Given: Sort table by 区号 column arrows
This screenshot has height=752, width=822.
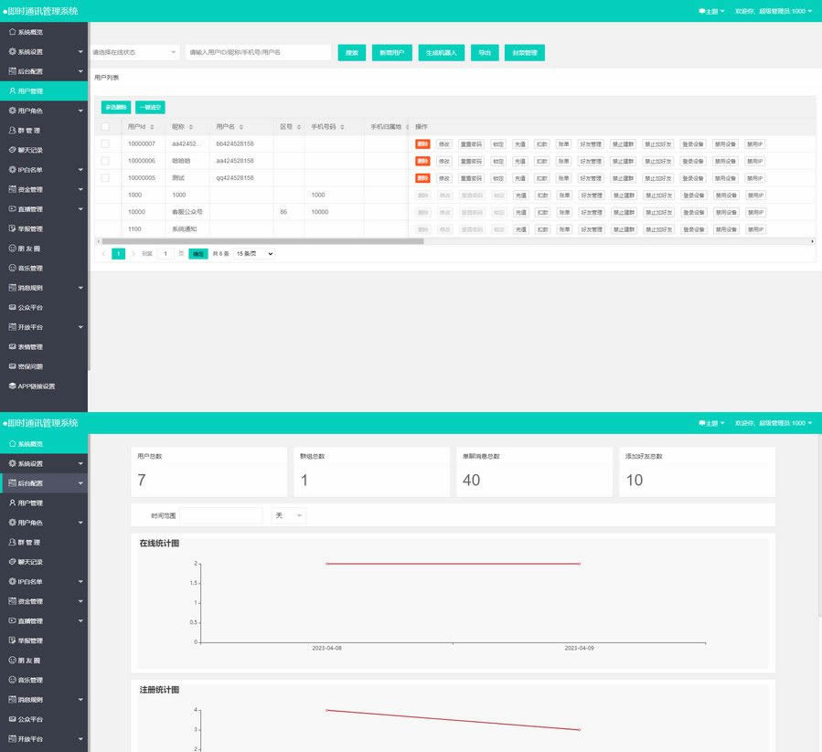Looking at the screenshot, I should [x=299, y=127].
